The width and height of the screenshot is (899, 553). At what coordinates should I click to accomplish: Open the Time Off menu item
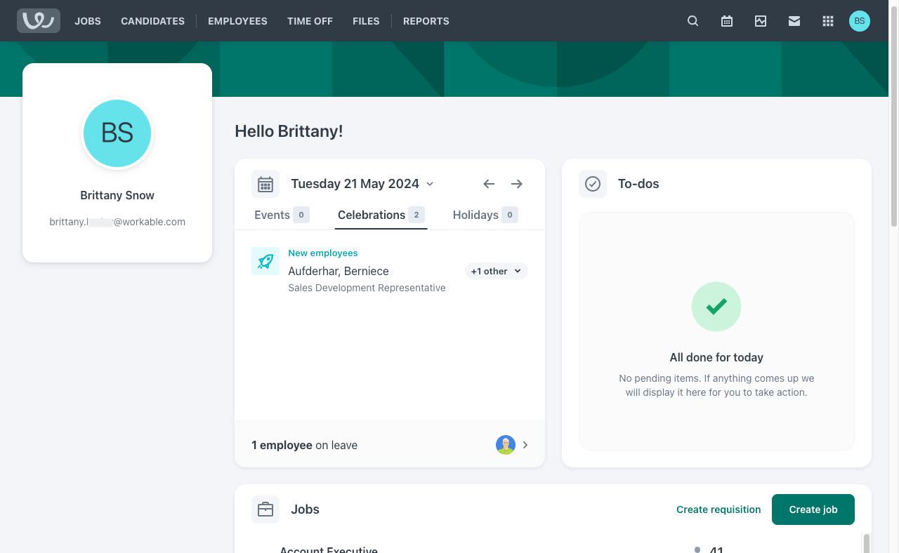pos(310,21)
